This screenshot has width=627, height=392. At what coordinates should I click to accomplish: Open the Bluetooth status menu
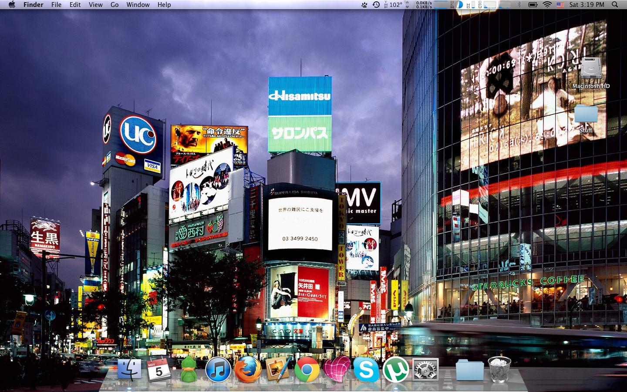point(519,4)
